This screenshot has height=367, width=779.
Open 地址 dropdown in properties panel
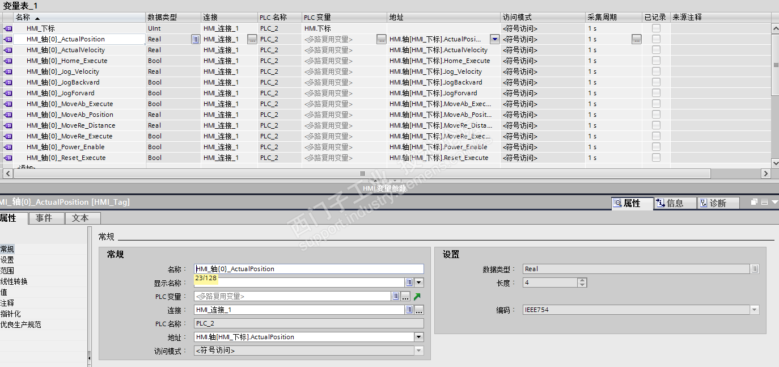click(419, 337)
